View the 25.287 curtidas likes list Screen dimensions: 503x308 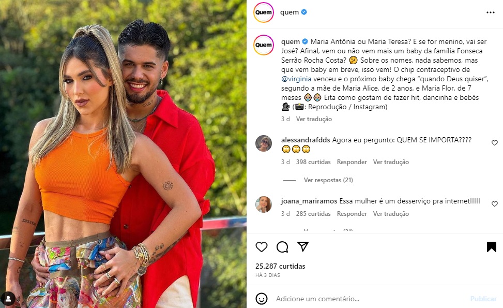[x=280, y=266]
